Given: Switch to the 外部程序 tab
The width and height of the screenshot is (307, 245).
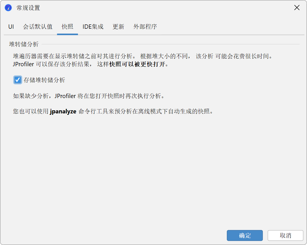Looking at the screenshot, I should 145,27.
